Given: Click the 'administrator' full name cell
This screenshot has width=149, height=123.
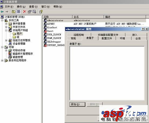Looking at the screenshot, I should 82,20.
